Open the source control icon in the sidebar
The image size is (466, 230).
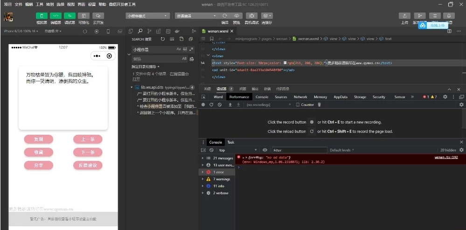tap(149, 31)
